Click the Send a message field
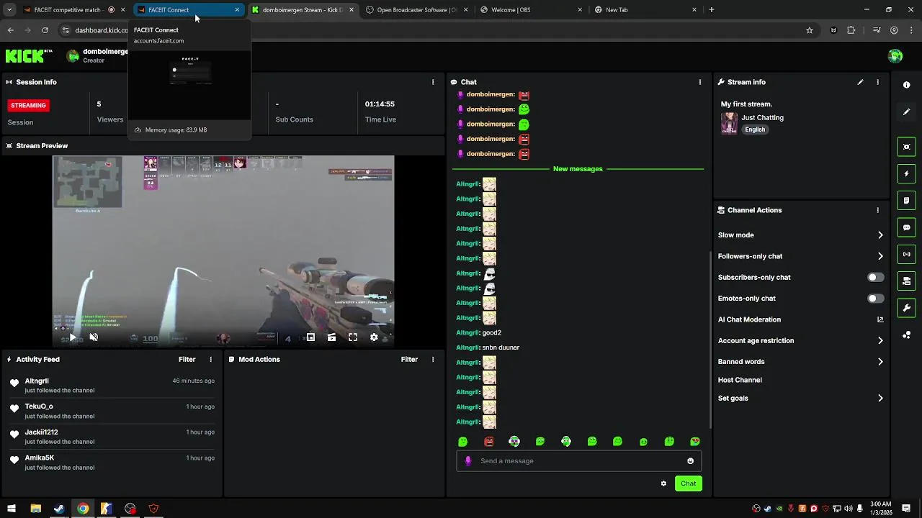The width and height of the screenshot is (922, 518). point(578,461)
